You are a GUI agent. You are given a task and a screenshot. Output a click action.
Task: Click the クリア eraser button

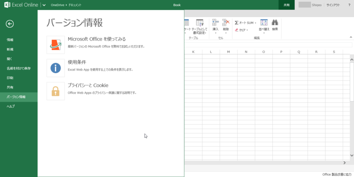[x=241, y=30]
